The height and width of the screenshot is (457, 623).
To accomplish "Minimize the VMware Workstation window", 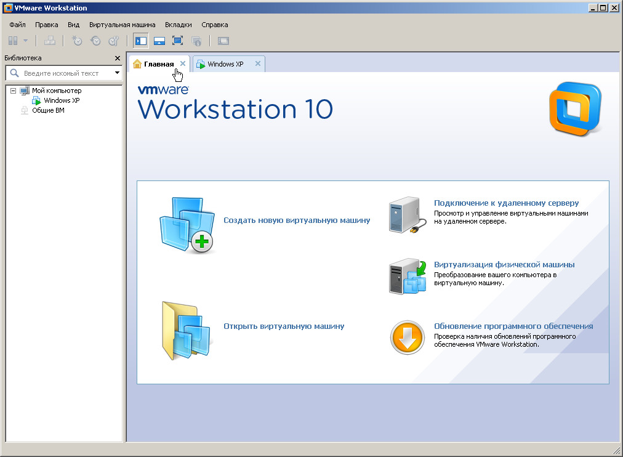I will 593,7.
